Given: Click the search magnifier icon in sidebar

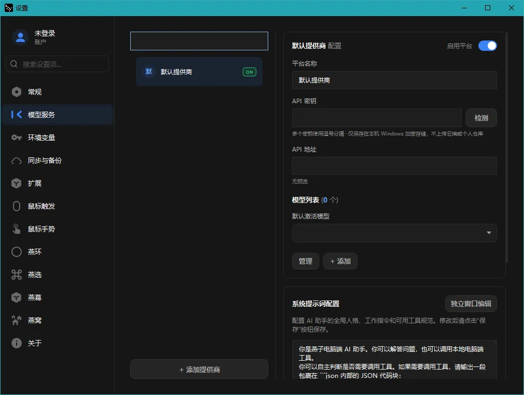Looking at the screenshot, I should [14, 64].
